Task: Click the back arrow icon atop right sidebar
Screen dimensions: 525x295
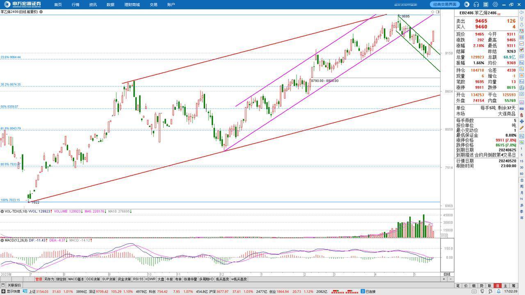Action: click(522, 12)
